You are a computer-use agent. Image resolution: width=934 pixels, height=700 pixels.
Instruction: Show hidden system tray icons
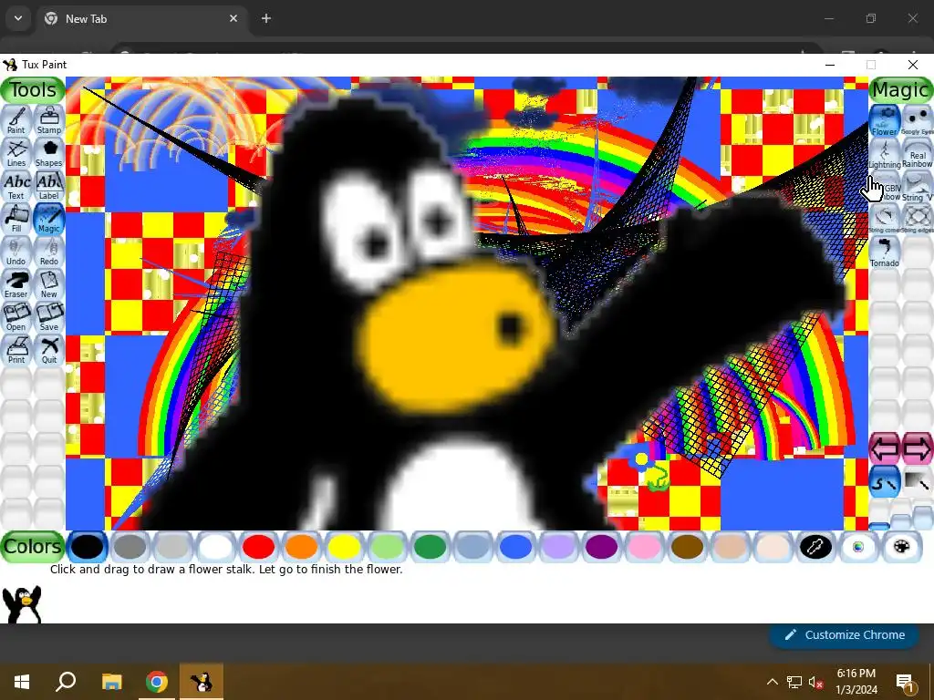click(772, 682)
